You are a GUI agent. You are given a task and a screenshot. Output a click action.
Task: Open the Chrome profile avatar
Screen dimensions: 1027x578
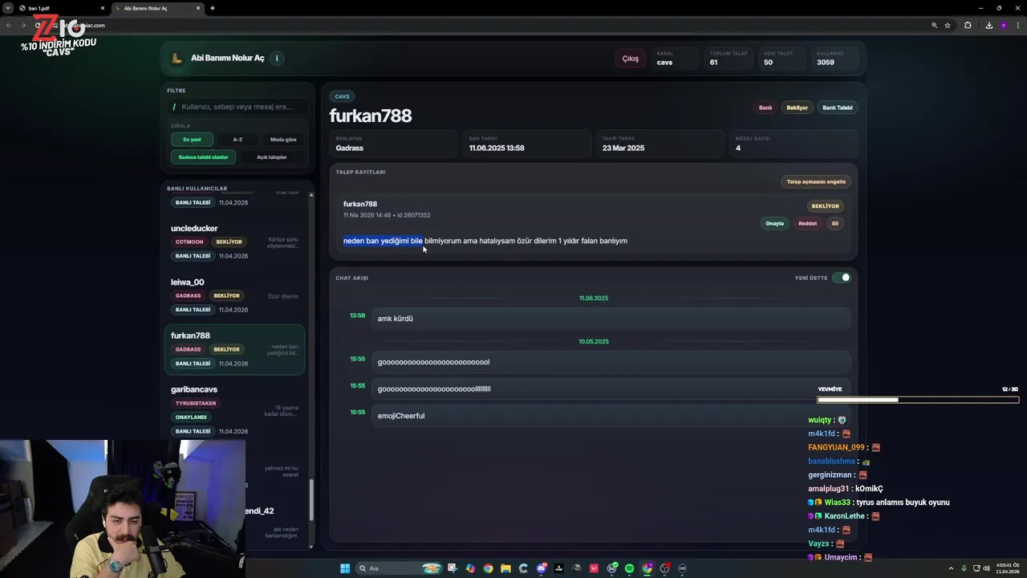1003,25
